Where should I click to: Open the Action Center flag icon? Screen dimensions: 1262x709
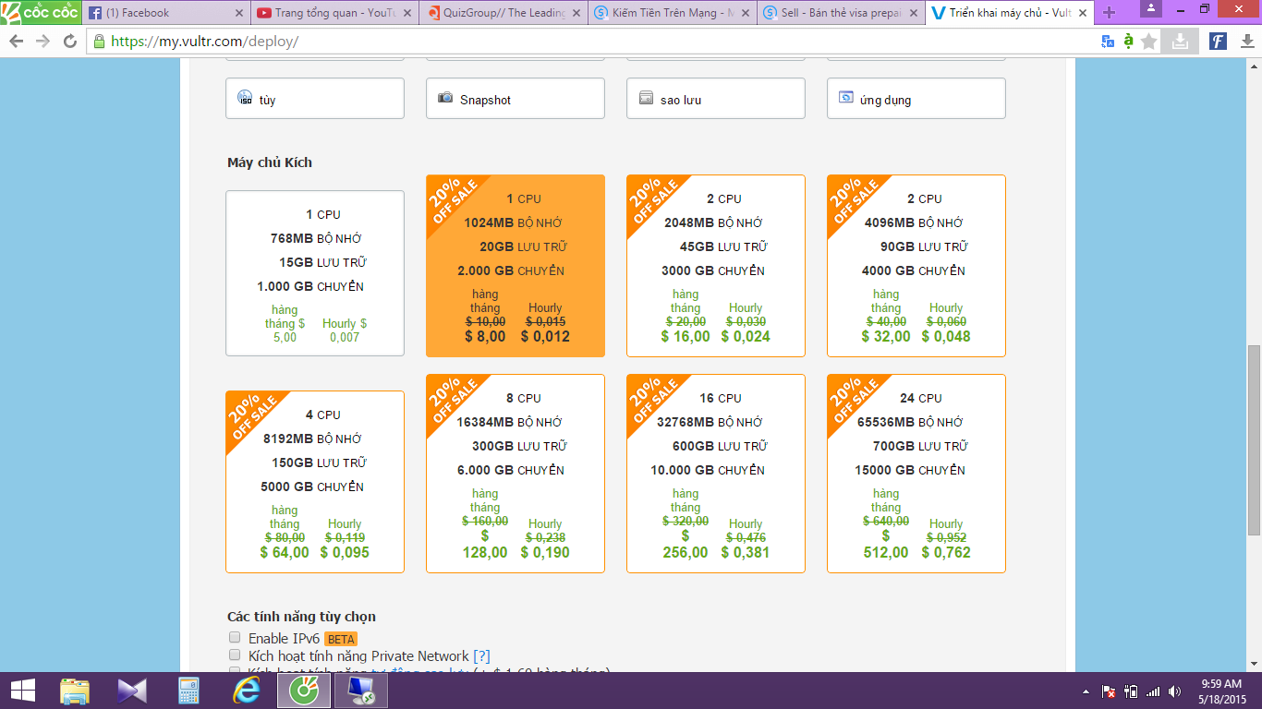click(1109, 691)
